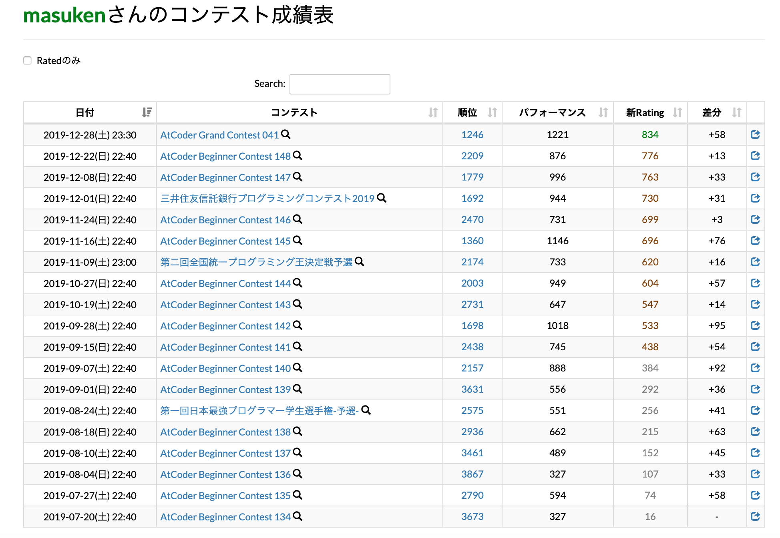The width and height of the screenshot is (780, 538).
Task: Click magnifier icon beside Beginner Contest 142
Action: (298, 325)
